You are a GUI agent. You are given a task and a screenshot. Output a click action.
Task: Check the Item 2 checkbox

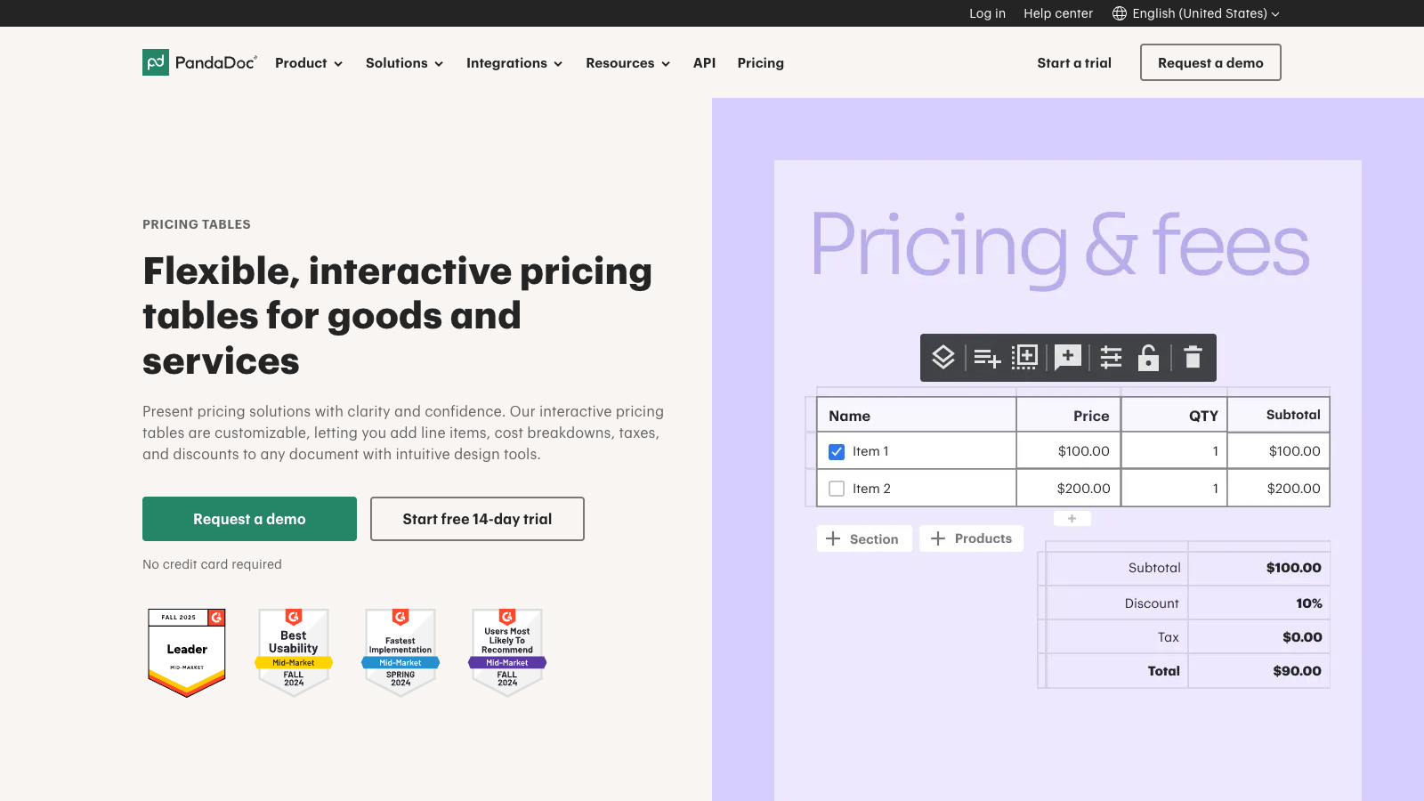point(837,489)
